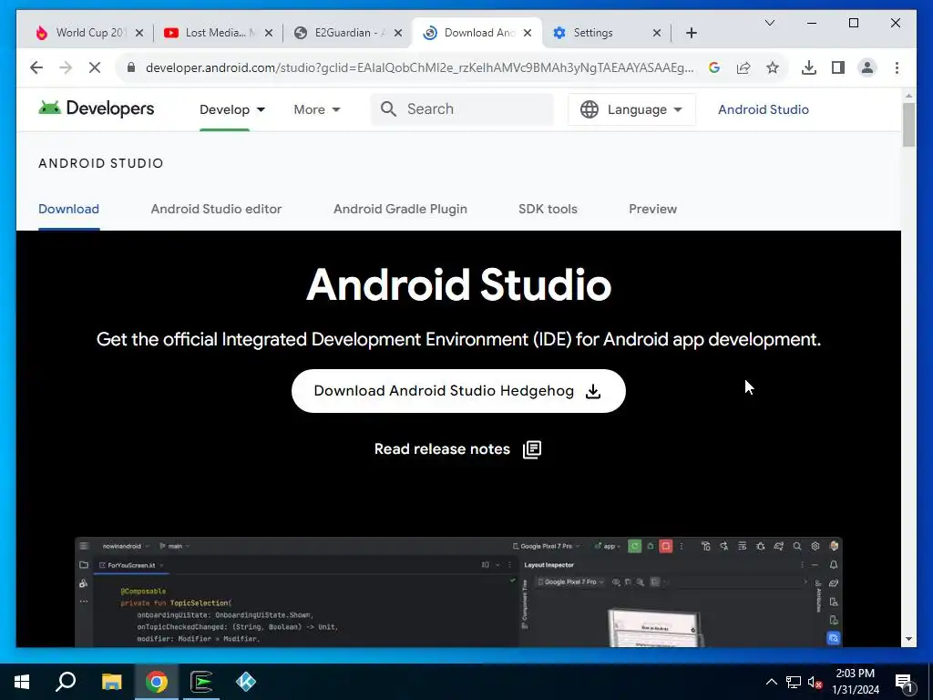This screenshot has width=933, height=700.
Task: Close the World Cup tab
Action: pyautogui.click(x=139, y=33)
